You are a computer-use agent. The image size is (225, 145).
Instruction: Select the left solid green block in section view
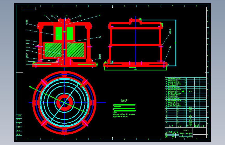coord(59,33)
